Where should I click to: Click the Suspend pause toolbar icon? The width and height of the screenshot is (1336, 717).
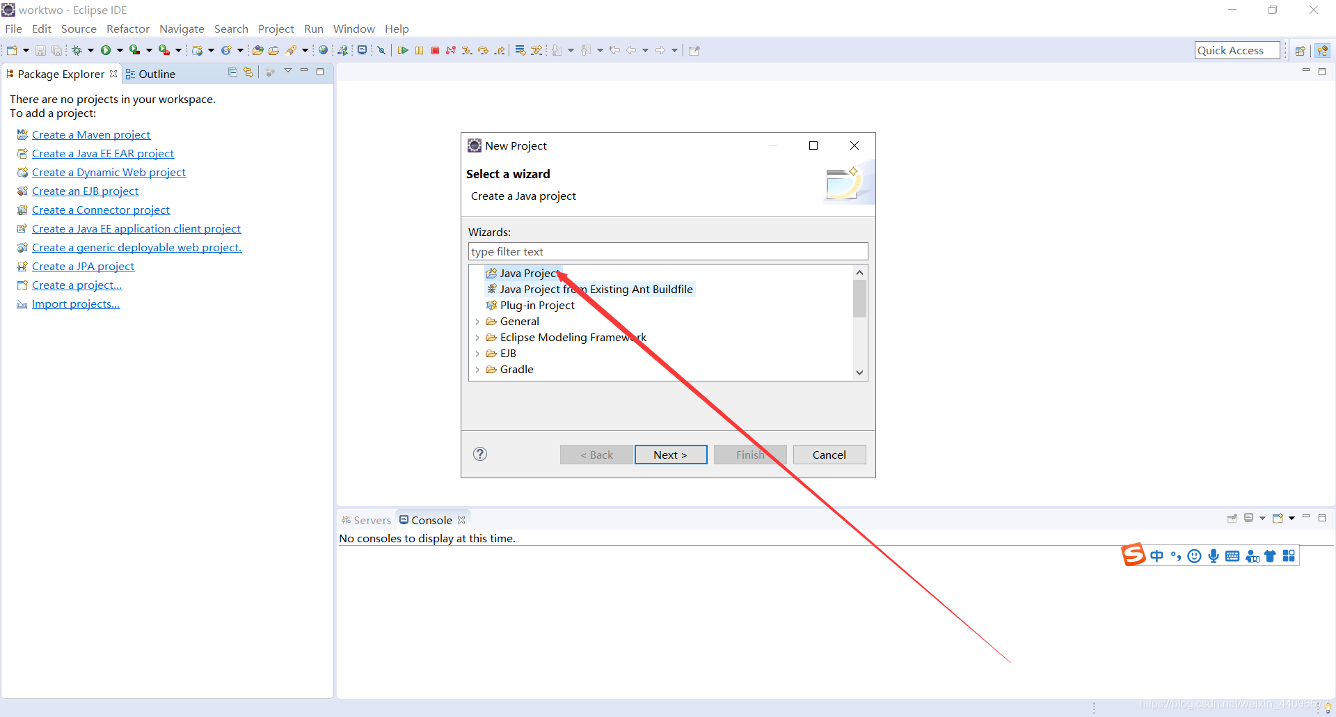419,50
